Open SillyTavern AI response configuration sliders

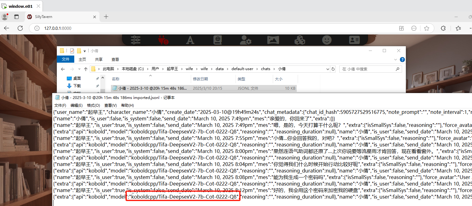[136, 40]
